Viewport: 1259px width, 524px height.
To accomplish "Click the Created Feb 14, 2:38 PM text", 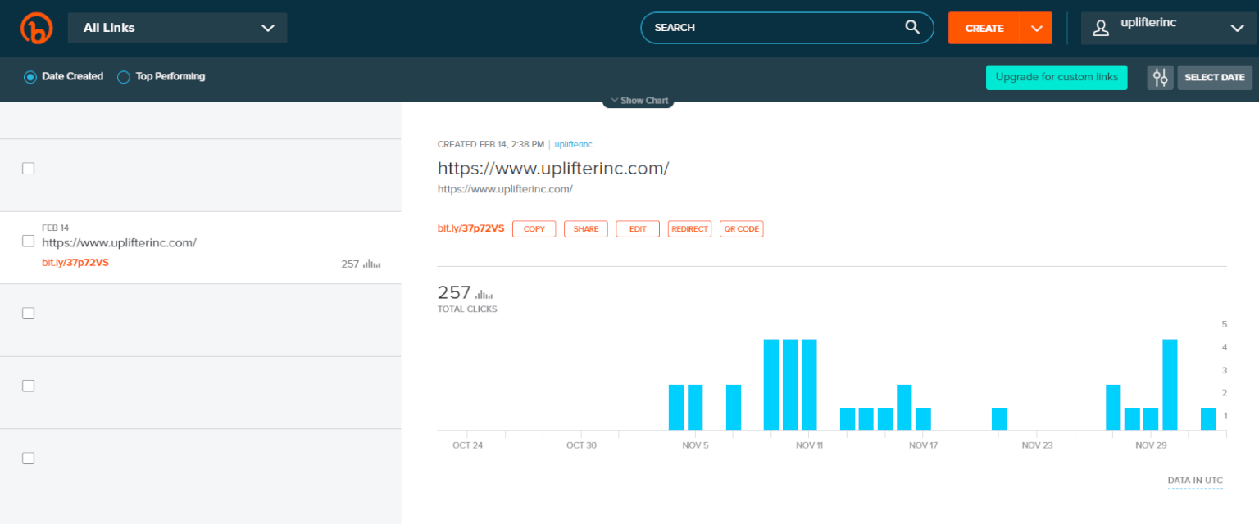I will [x=491, y=144].
